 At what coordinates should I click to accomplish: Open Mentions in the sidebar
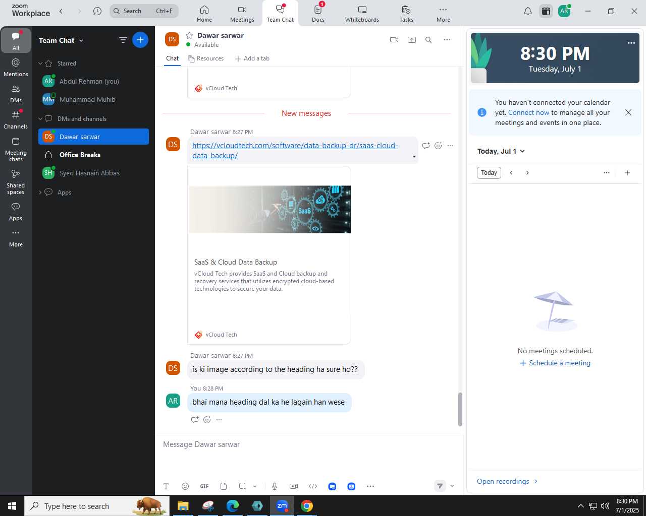coord(16,67)
